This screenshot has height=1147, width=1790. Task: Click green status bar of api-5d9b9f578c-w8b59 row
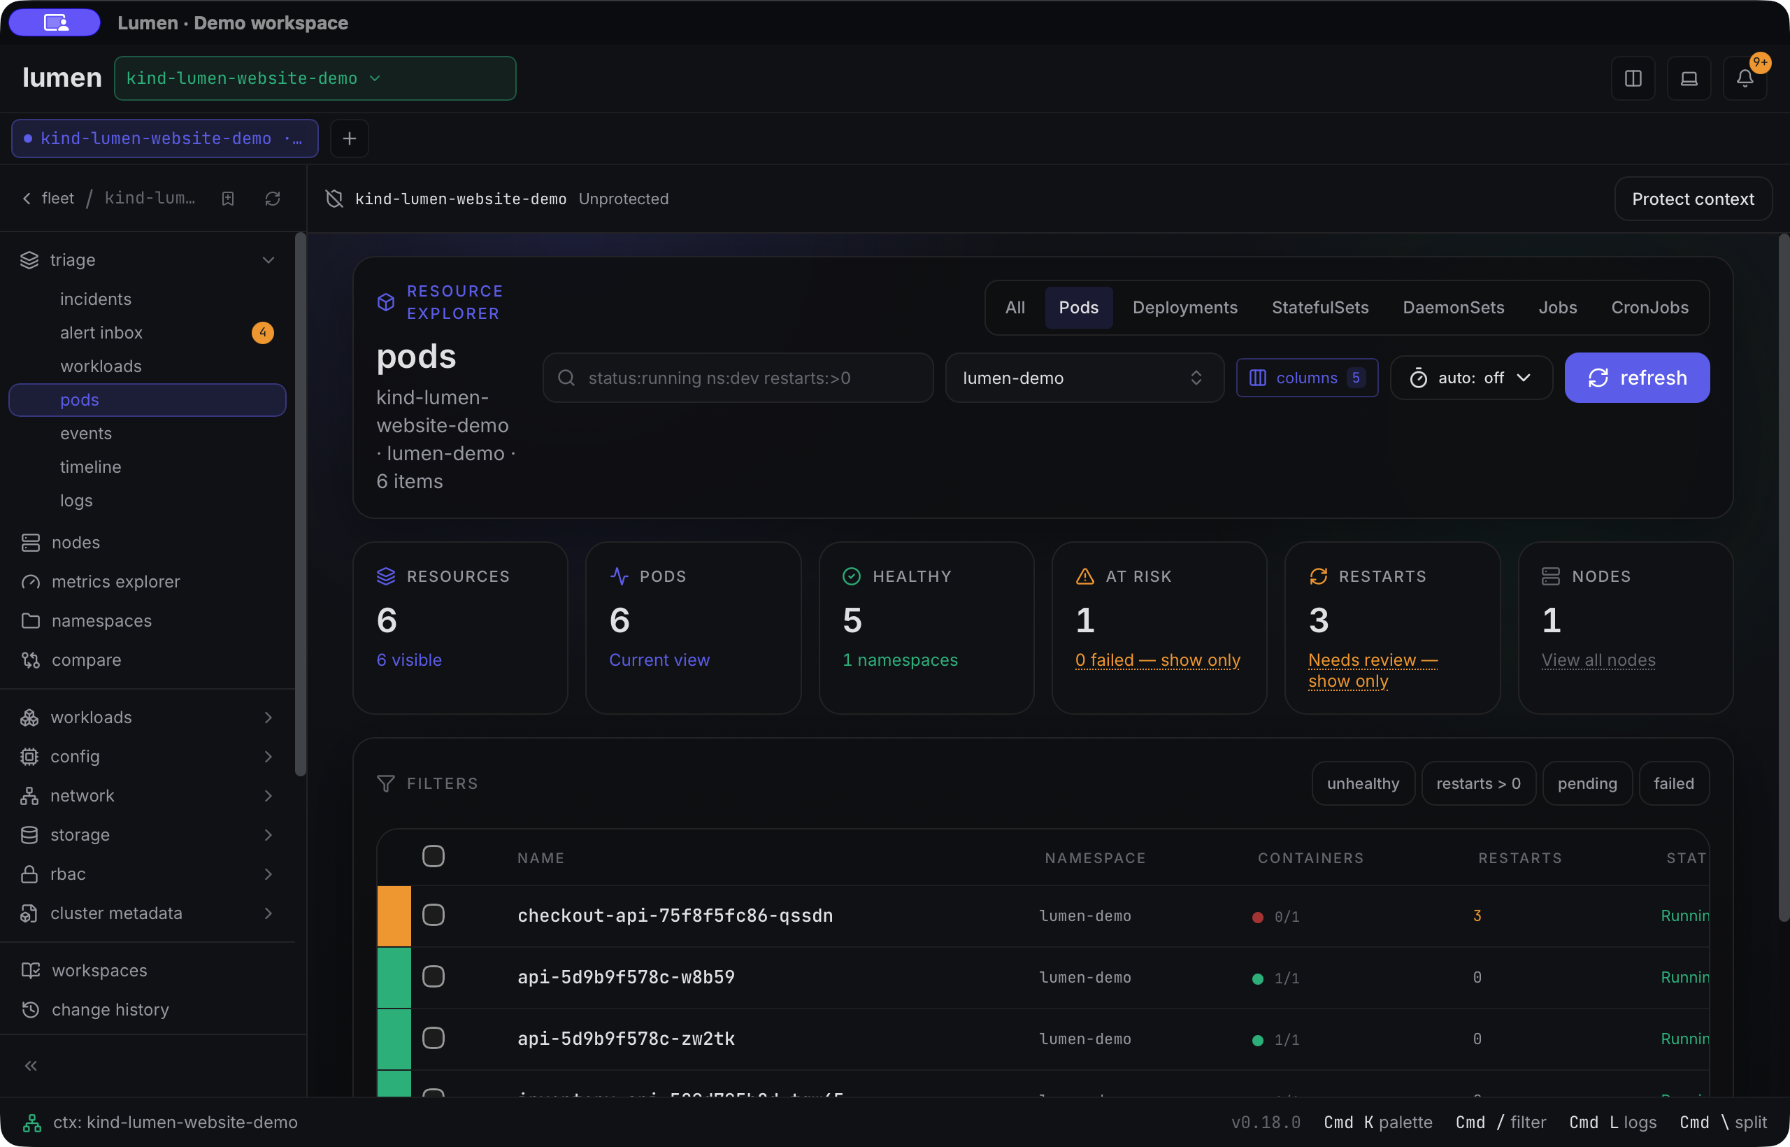[394, 978]
